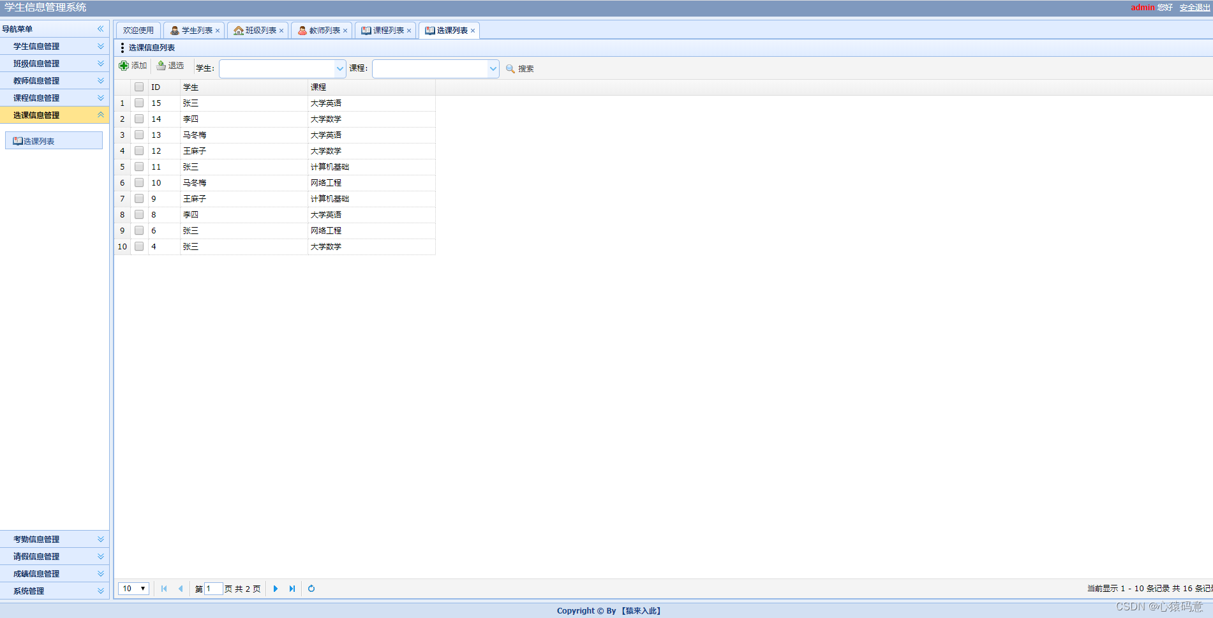
Task: Switch to the 欢迎使用 tab
Action: tap(138, 30)
